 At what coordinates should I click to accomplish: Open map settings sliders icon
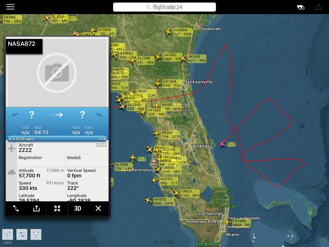[22, 235]
